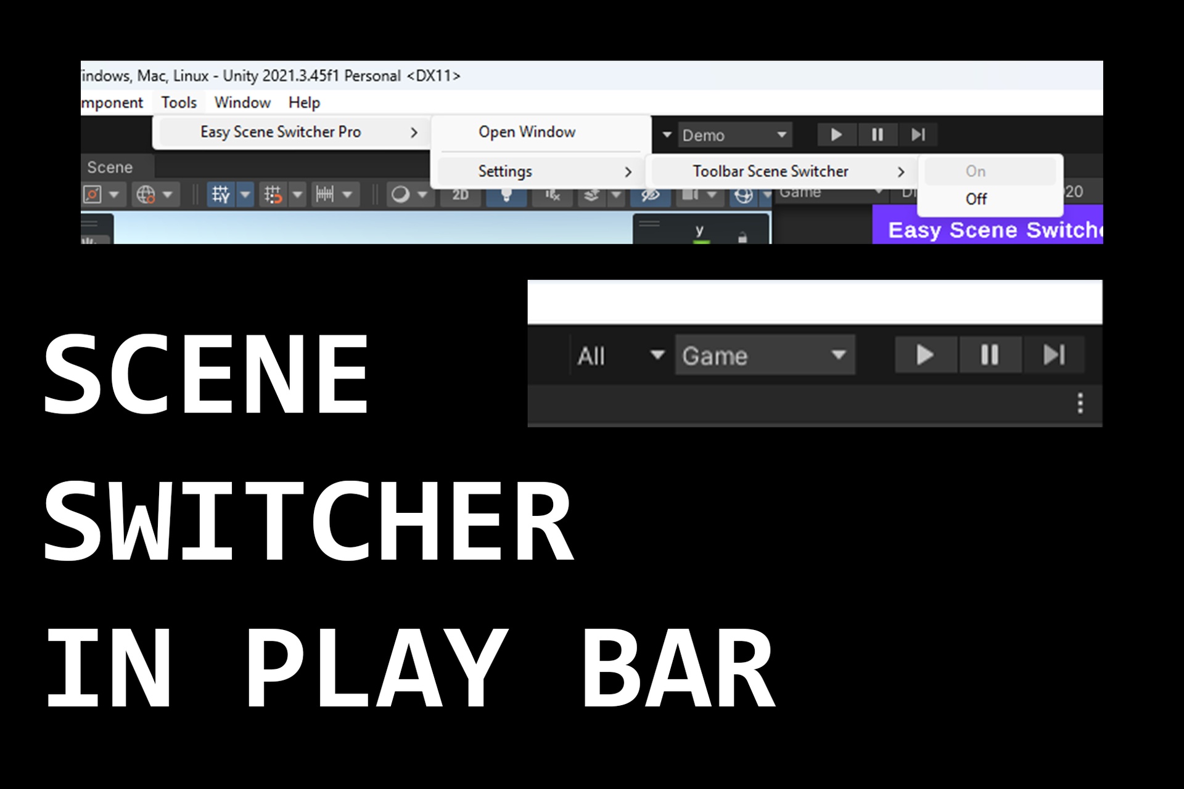This screenshot has width=1184, height=789.
Task: Open the Tools menu
Action: pyautogui.click(x=179, y=102)
